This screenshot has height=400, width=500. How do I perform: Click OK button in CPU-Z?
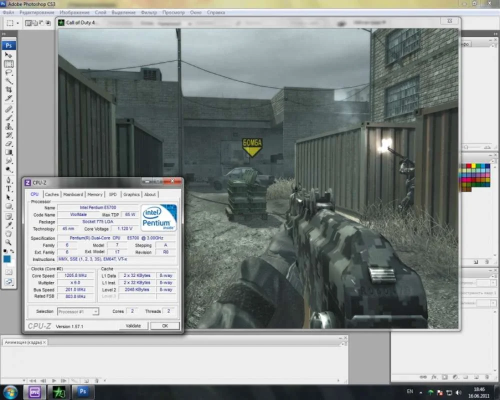(165, 325)
